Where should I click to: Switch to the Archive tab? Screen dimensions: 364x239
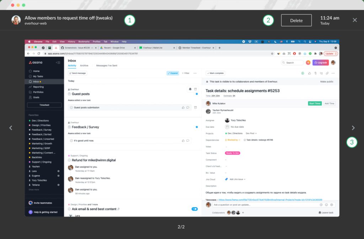point(85,66)
